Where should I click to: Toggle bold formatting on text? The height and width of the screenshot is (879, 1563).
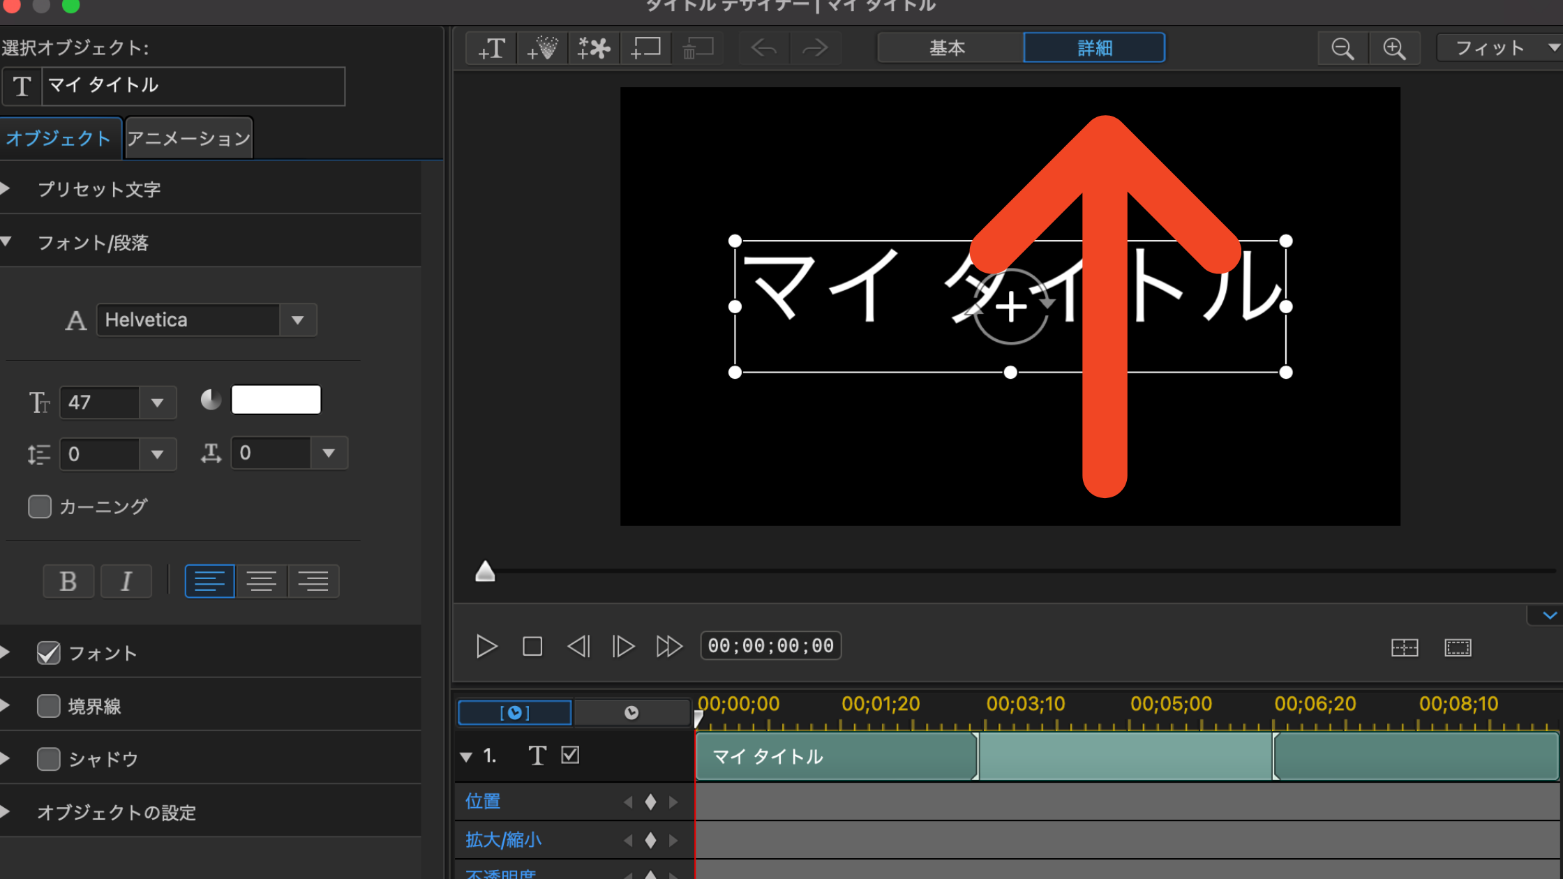pos(66,580)
